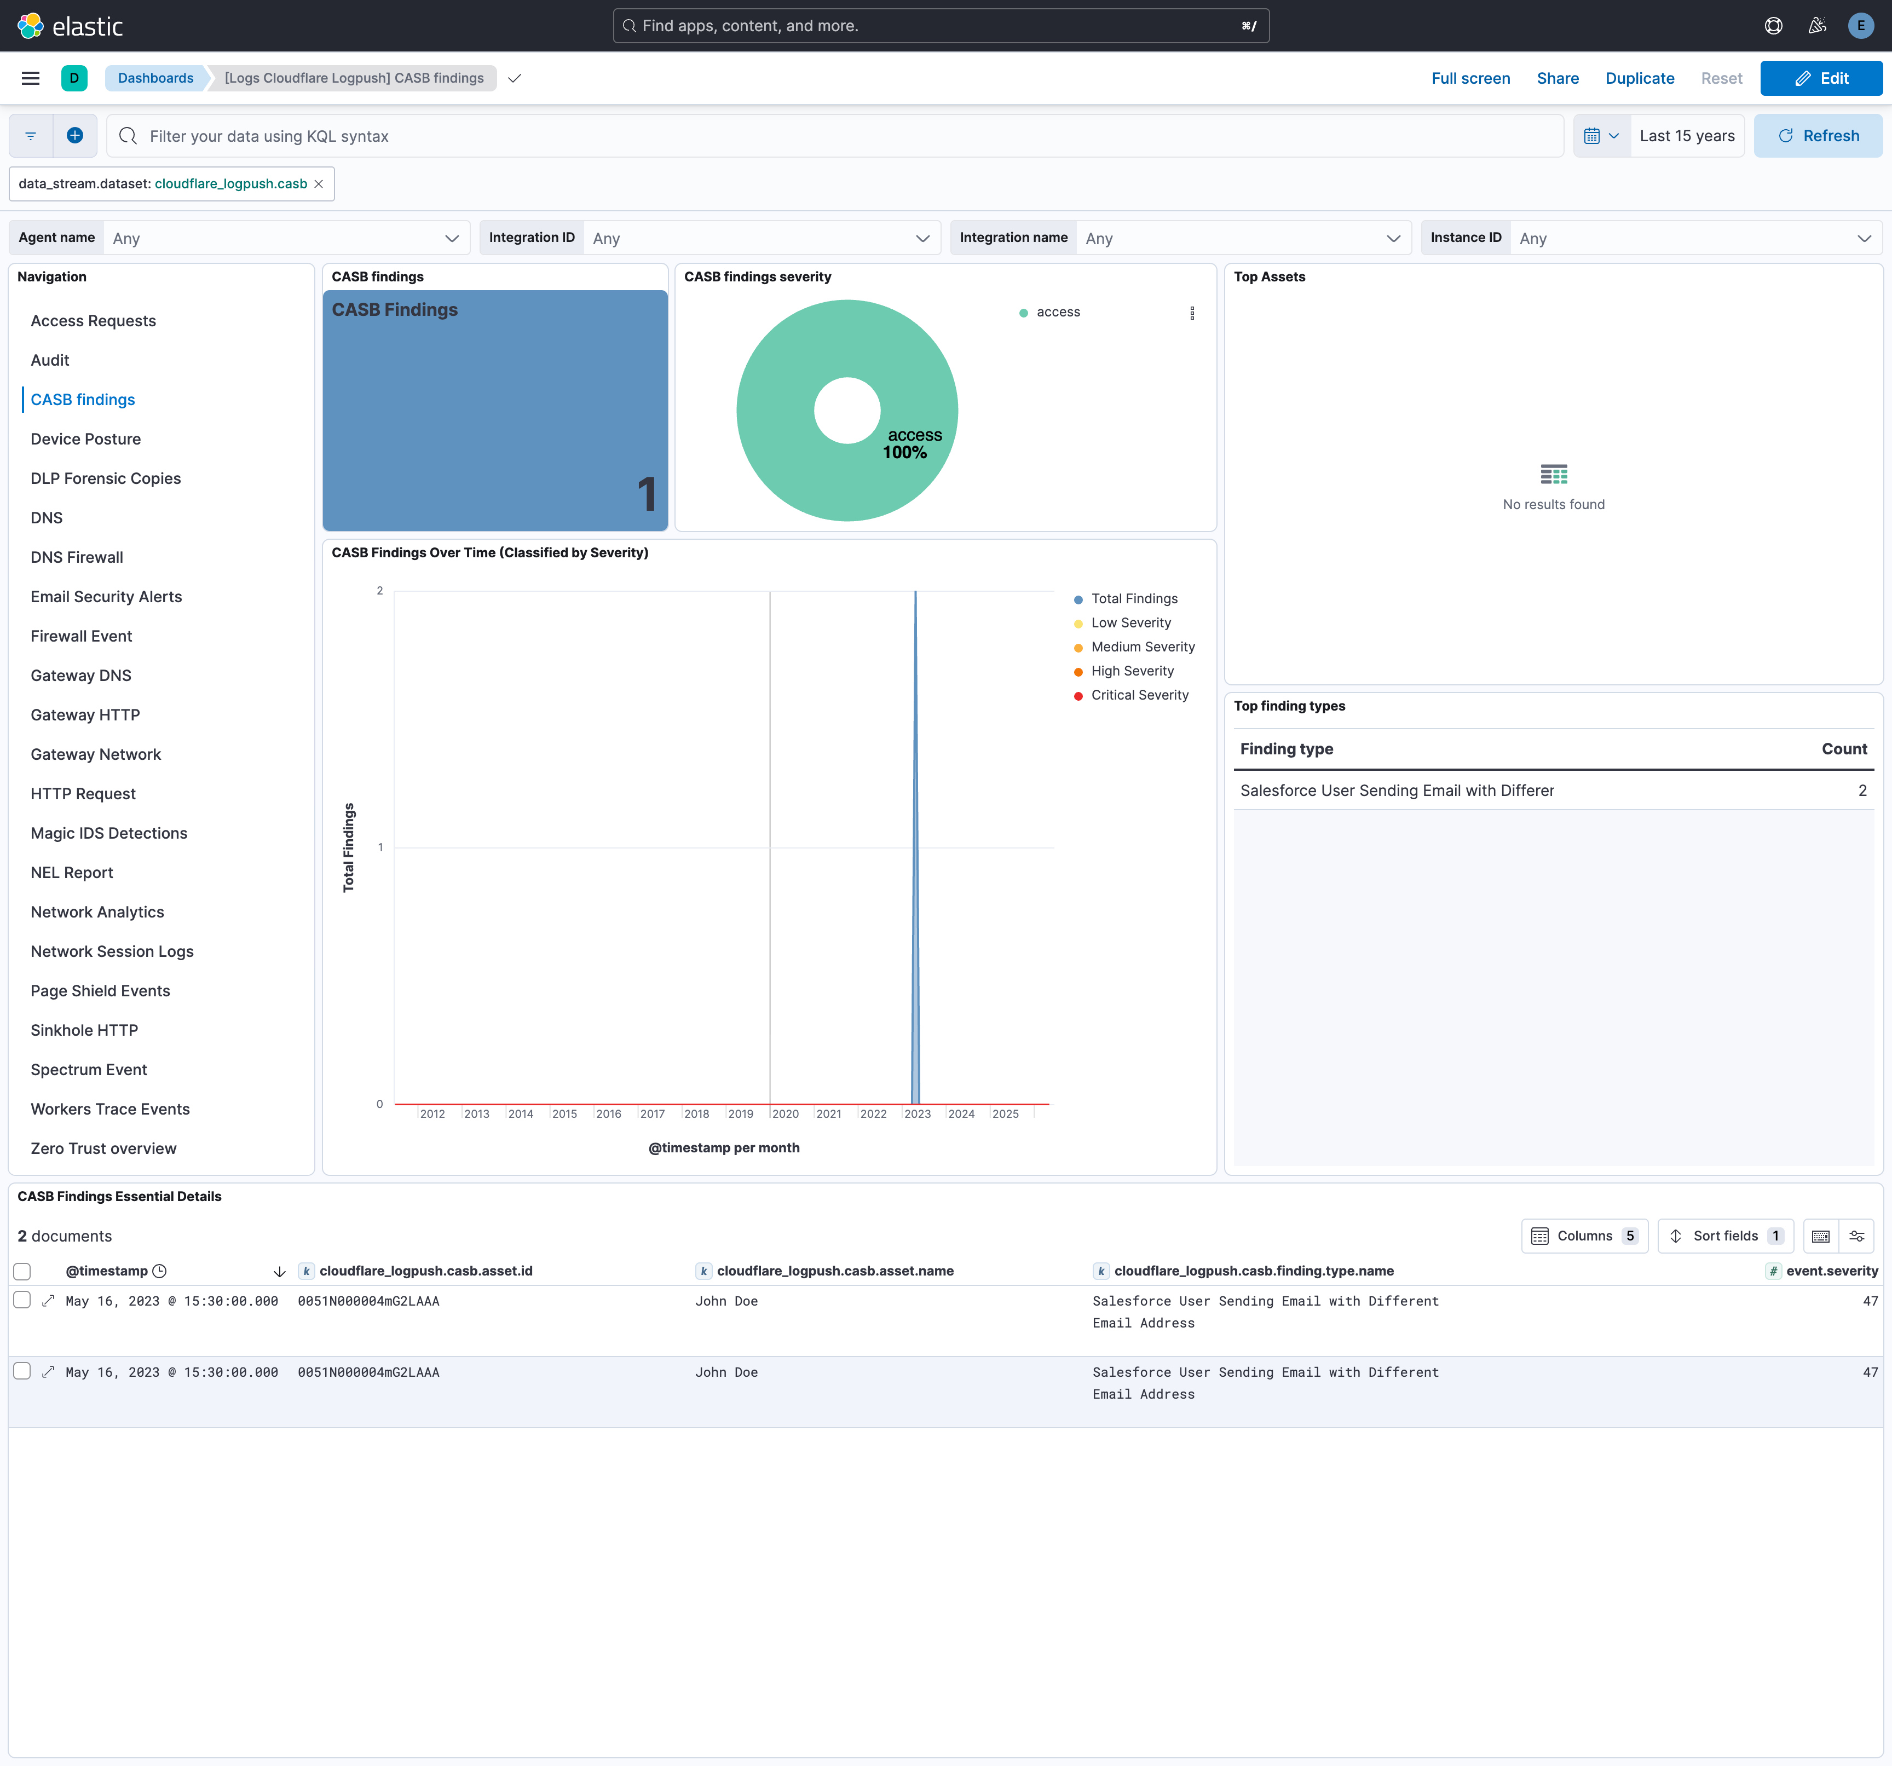Click the event.severity number field icon
This screenshot has height=1766, width=1892.
1773,1271
